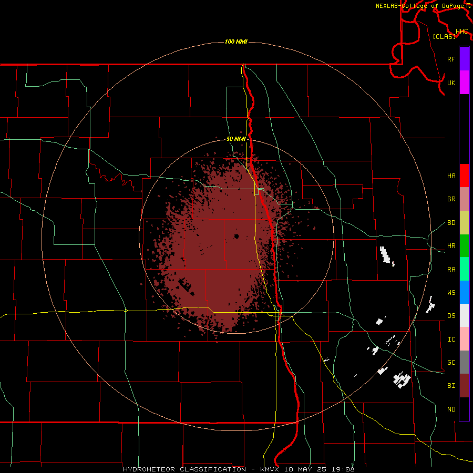Viewport: 473px width, 473px height.
Task: Select the GC gray legend swatch
Action: (x=464, y=362)
